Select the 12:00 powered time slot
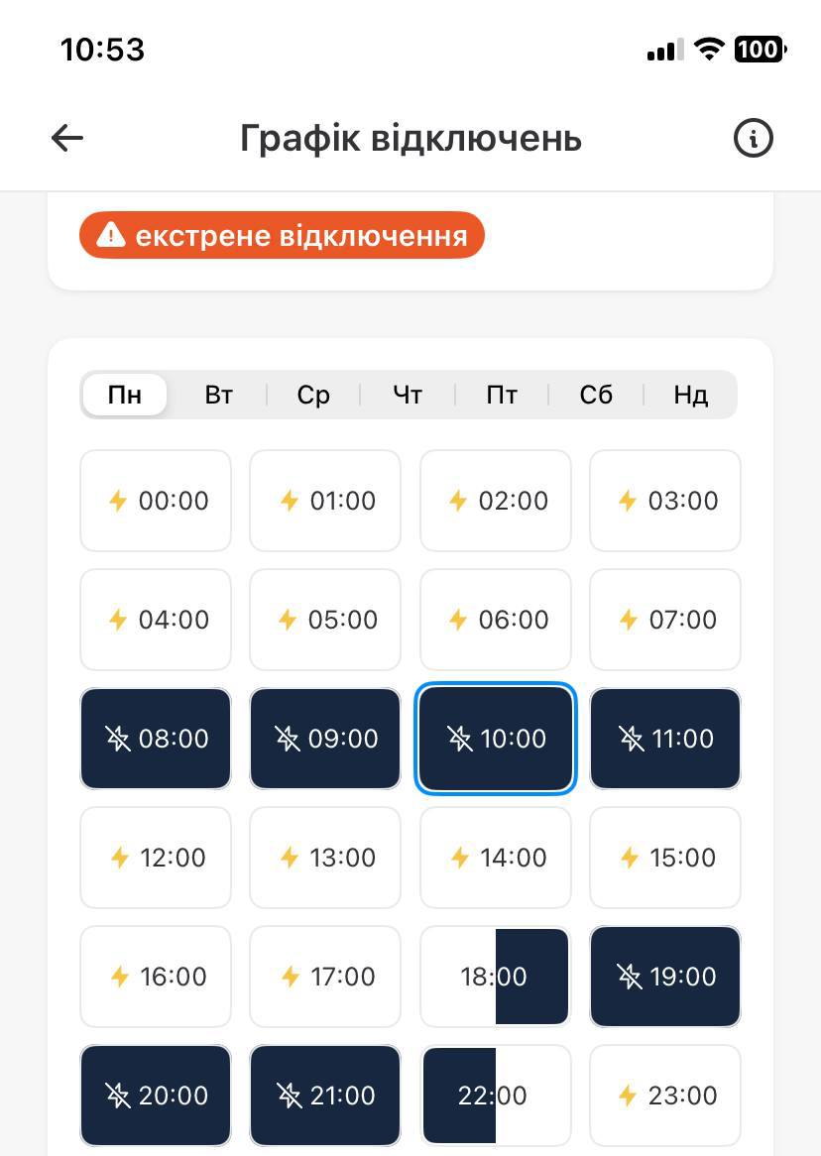 click(156, 858)
